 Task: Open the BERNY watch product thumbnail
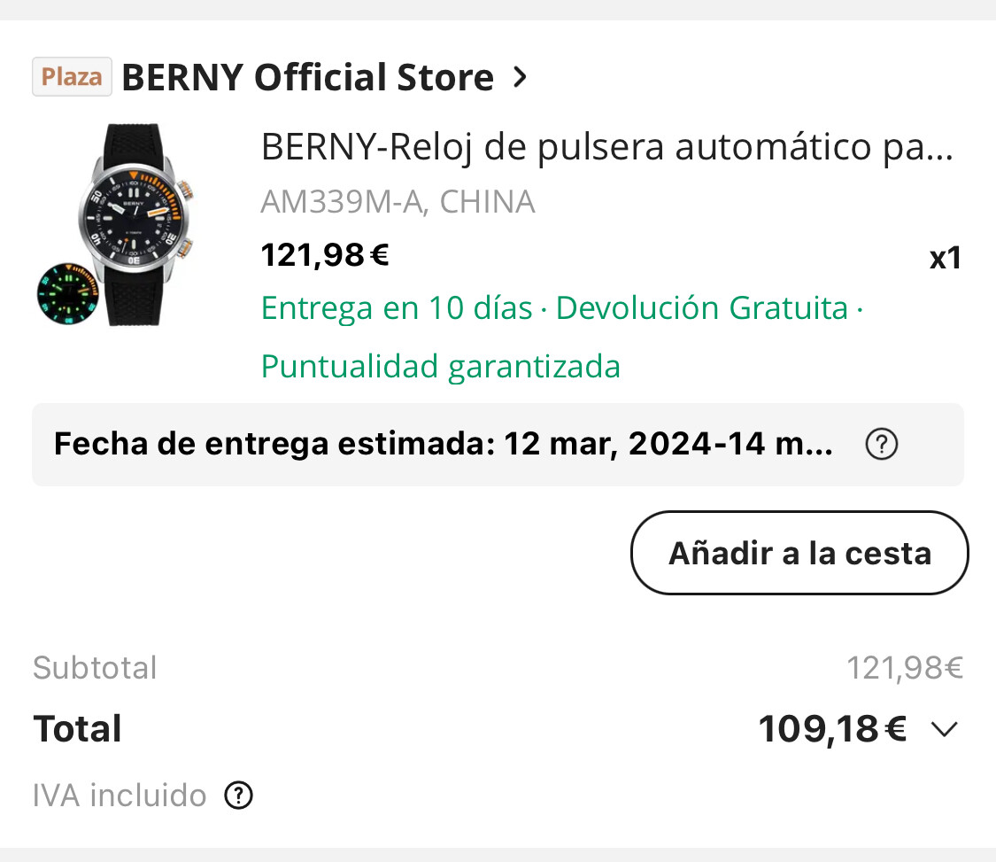coord(117,224)
